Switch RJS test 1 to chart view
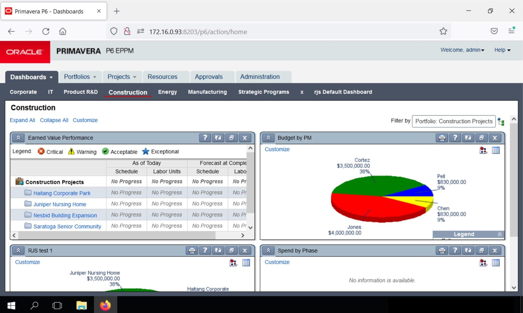Image resolution: width=523 pixels, height=313 pixels. pyautogui.click(x=233, y=263)
